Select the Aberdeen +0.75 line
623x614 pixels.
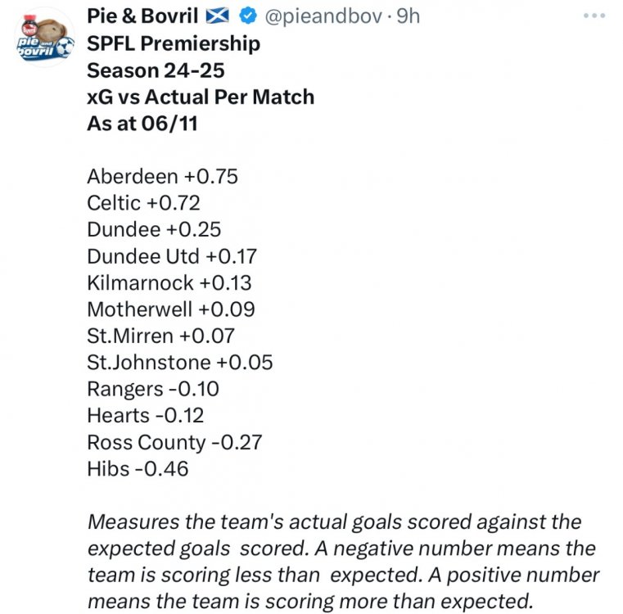click(x=162, y=177)
